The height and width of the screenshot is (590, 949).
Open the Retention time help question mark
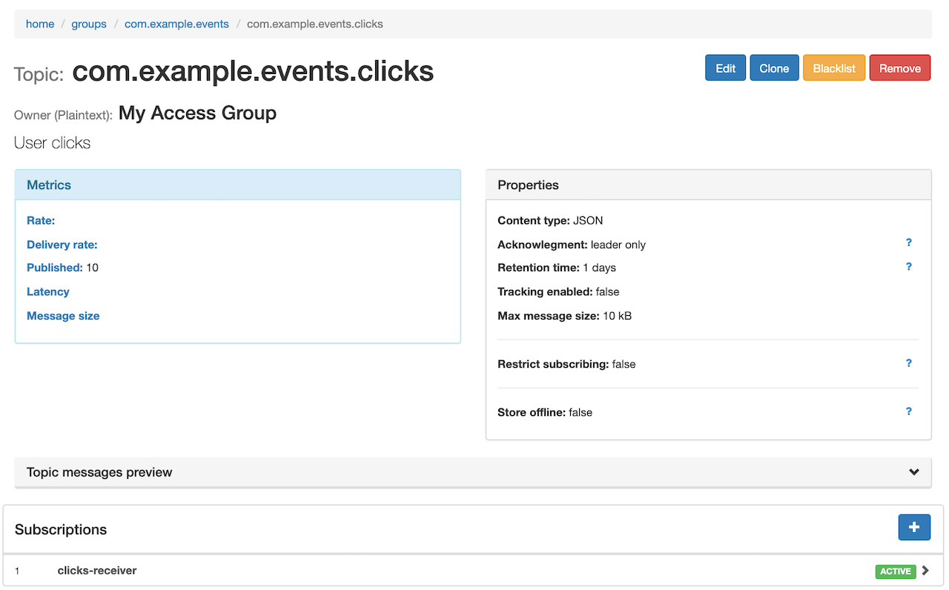coord(908,267)
